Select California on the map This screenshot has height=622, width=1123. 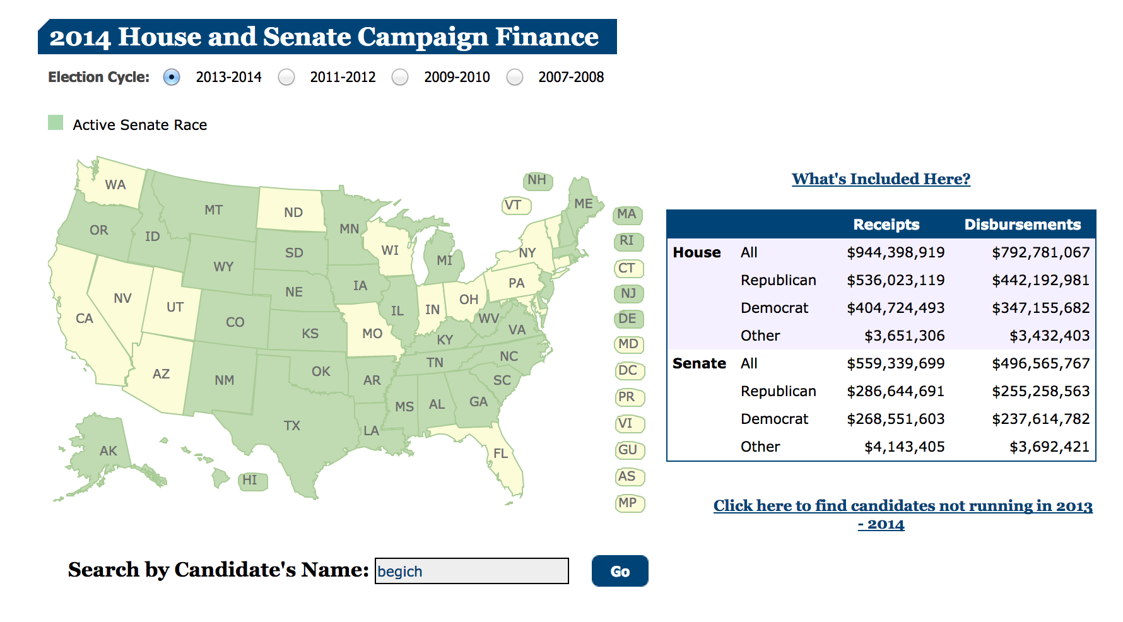tap(85, 319)
